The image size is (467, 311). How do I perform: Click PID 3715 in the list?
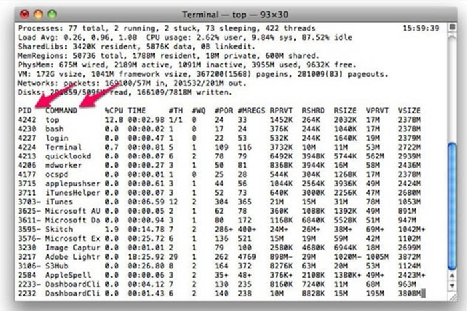(27, 184)
